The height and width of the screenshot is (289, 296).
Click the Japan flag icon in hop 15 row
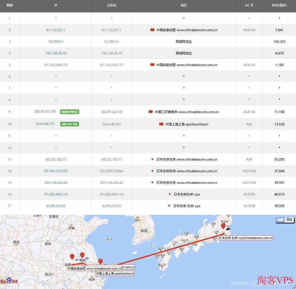(x=152, y=183)
